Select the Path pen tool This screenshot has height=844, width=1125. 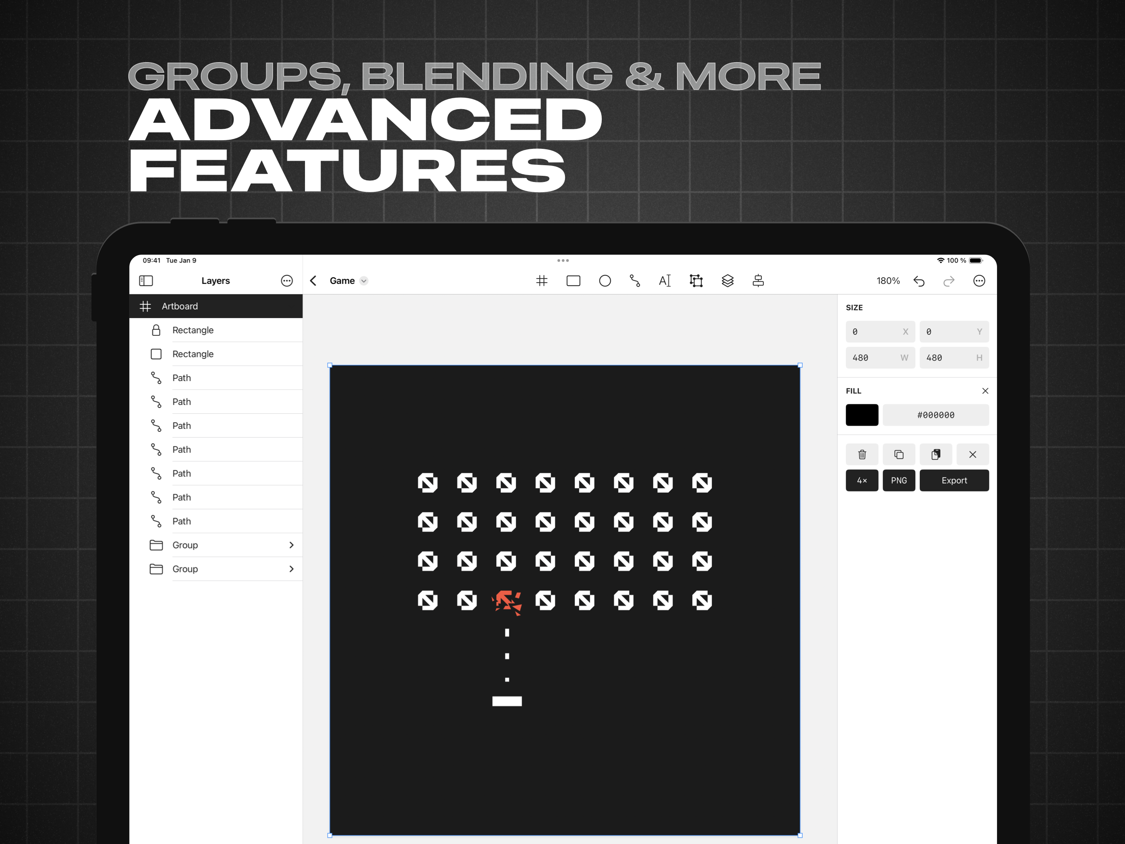pos(635,281)
